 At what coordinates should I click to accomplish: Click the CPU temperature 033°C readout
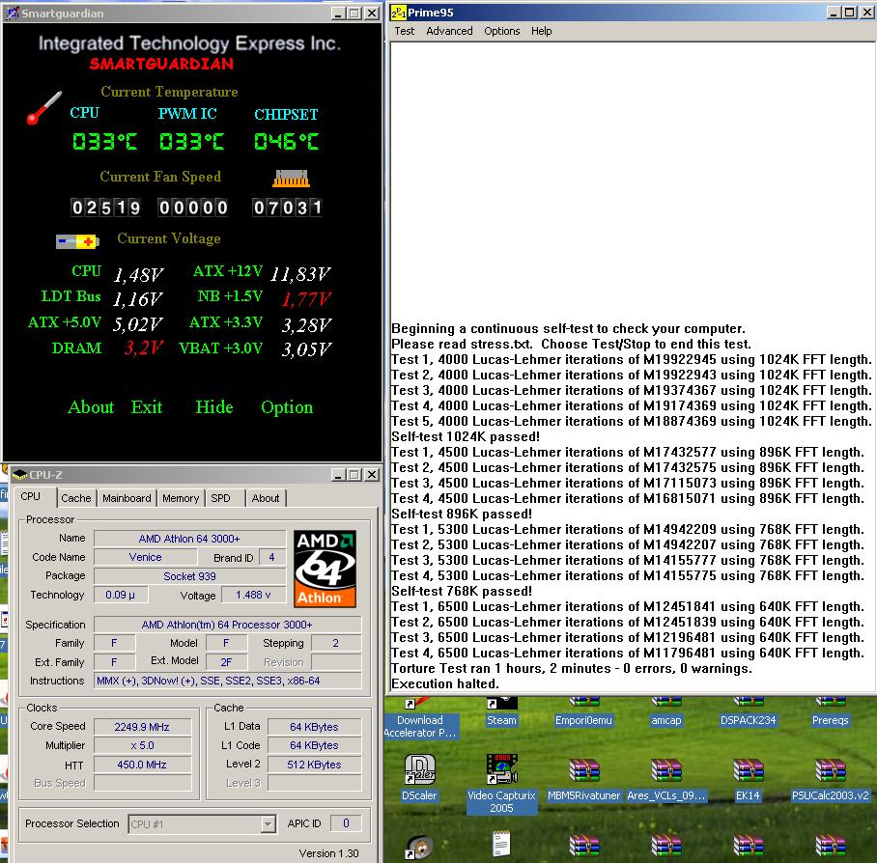coord(104,141)
